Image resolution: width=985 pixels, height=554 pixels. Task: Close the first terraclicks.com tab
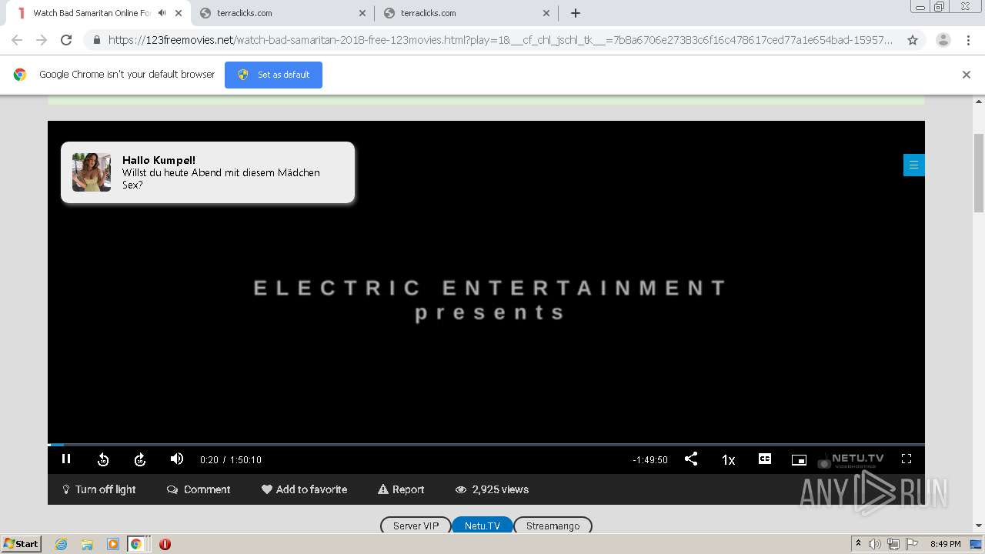tap(362, 13)
